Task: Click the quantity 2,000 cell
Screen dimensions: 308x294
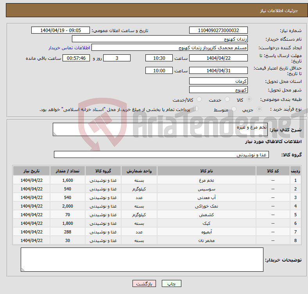Action: click(x=68, y=206)
